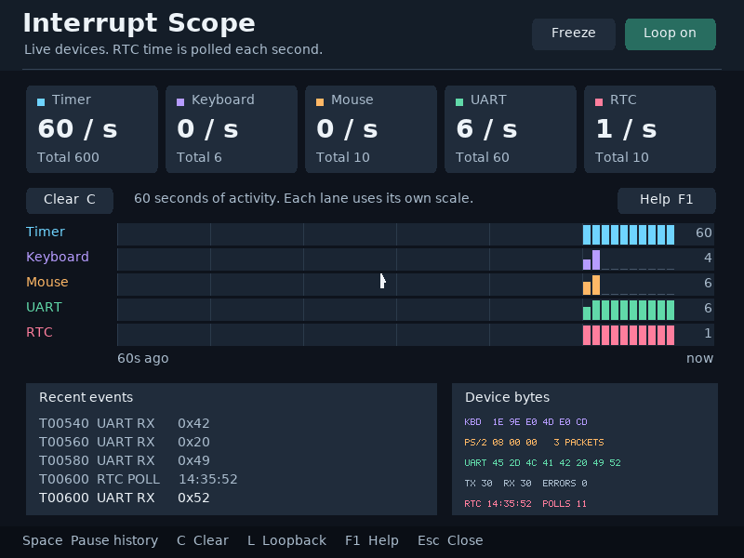Click the pink RTC color swatch
Viewport: 744px width, 558px height.
point(599,102)
